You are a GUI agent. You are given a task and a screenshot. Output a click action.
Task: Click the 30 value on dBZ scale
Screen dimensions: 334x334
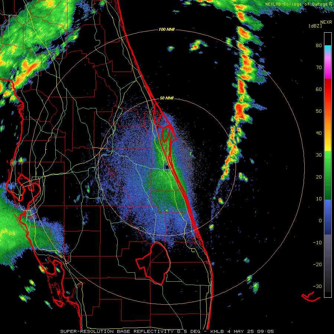(319, 155)
